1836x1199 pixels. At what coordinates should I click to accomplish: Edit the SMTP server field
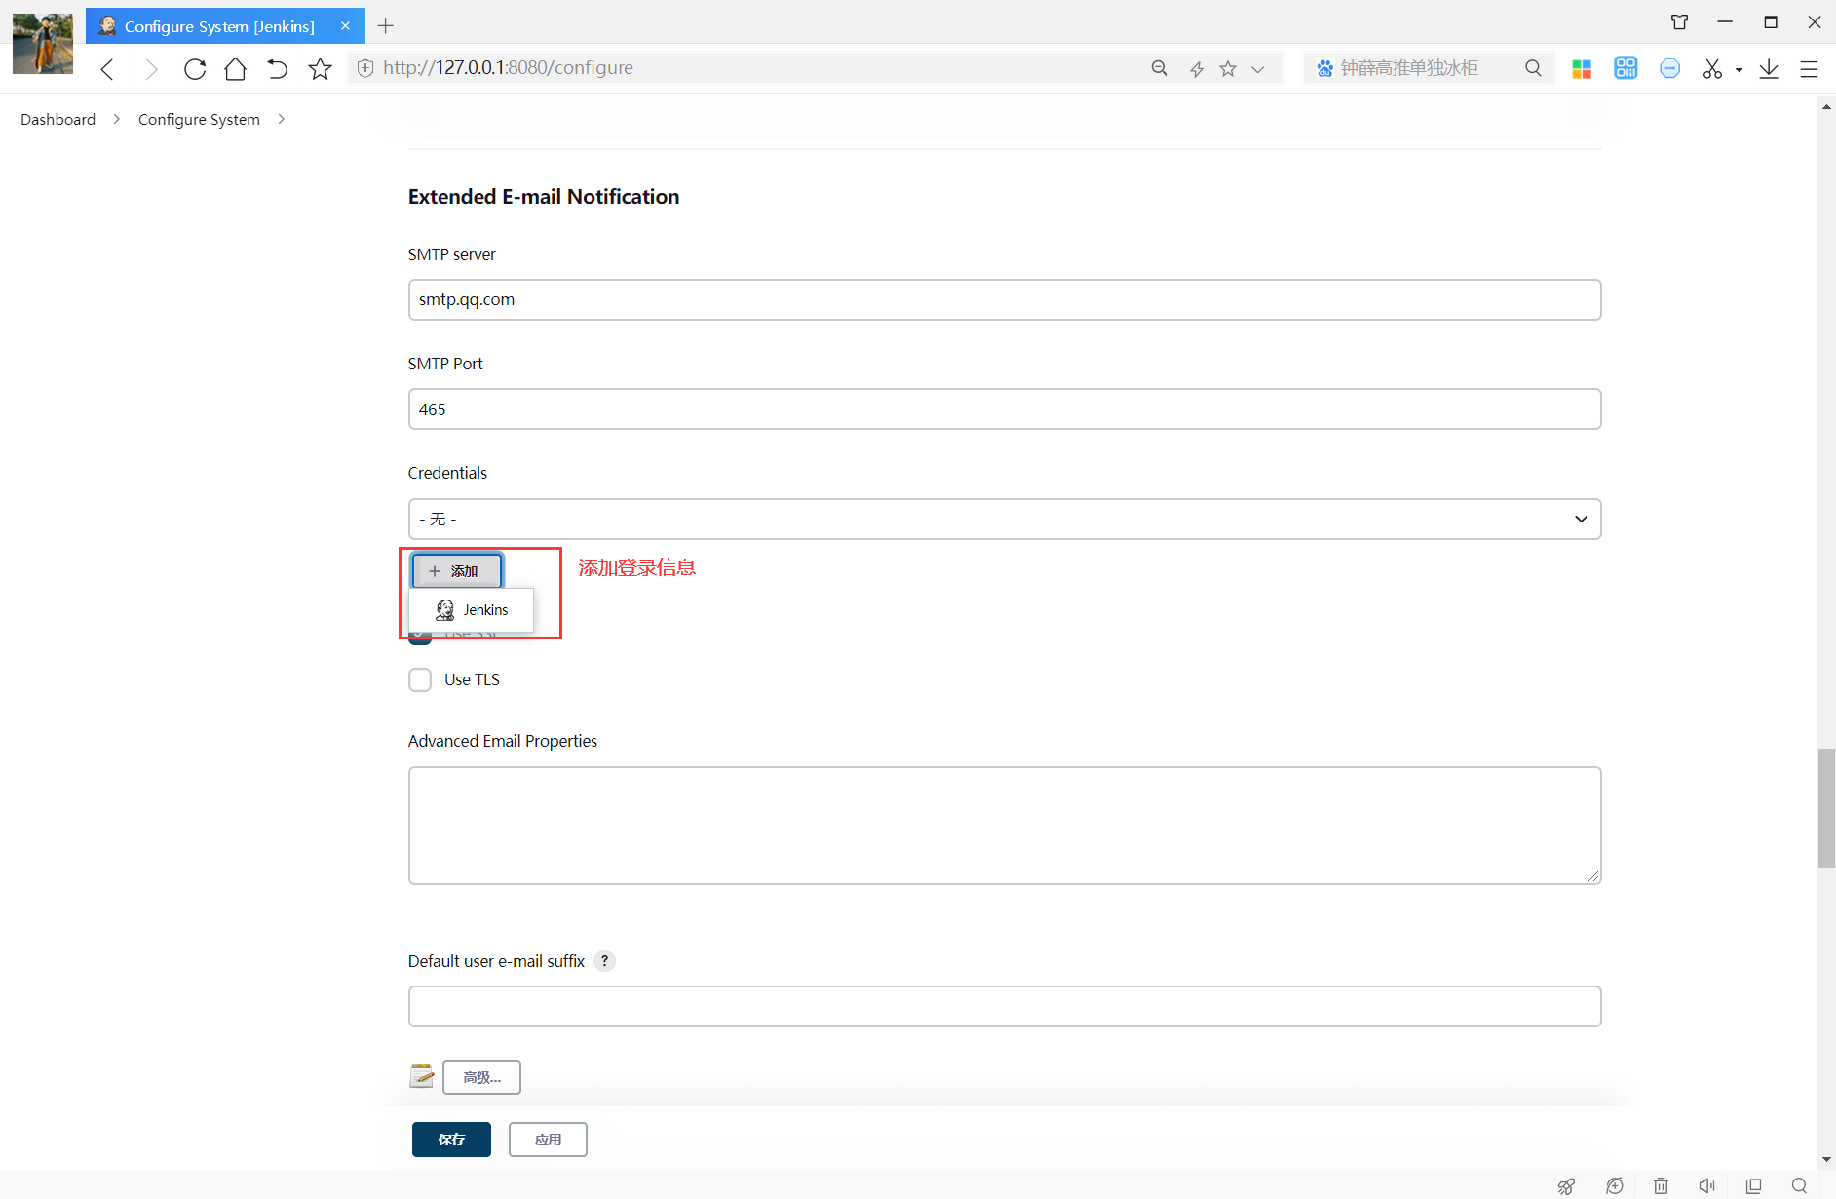[1004, 299]
